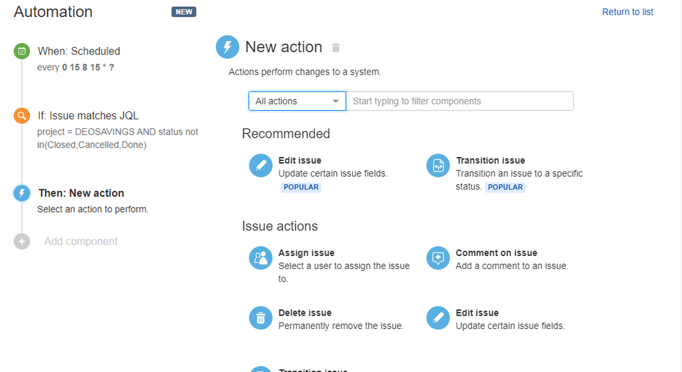Choose the Assign issue action title
Viewport: 682px width, 372px height.
pyautogui.click(x=306, y=253)
